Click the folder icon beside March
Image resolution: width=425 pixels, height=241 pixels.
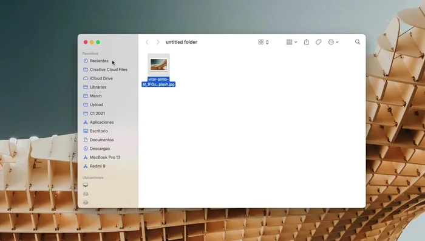pyautogui.click(x=86, y=96)
